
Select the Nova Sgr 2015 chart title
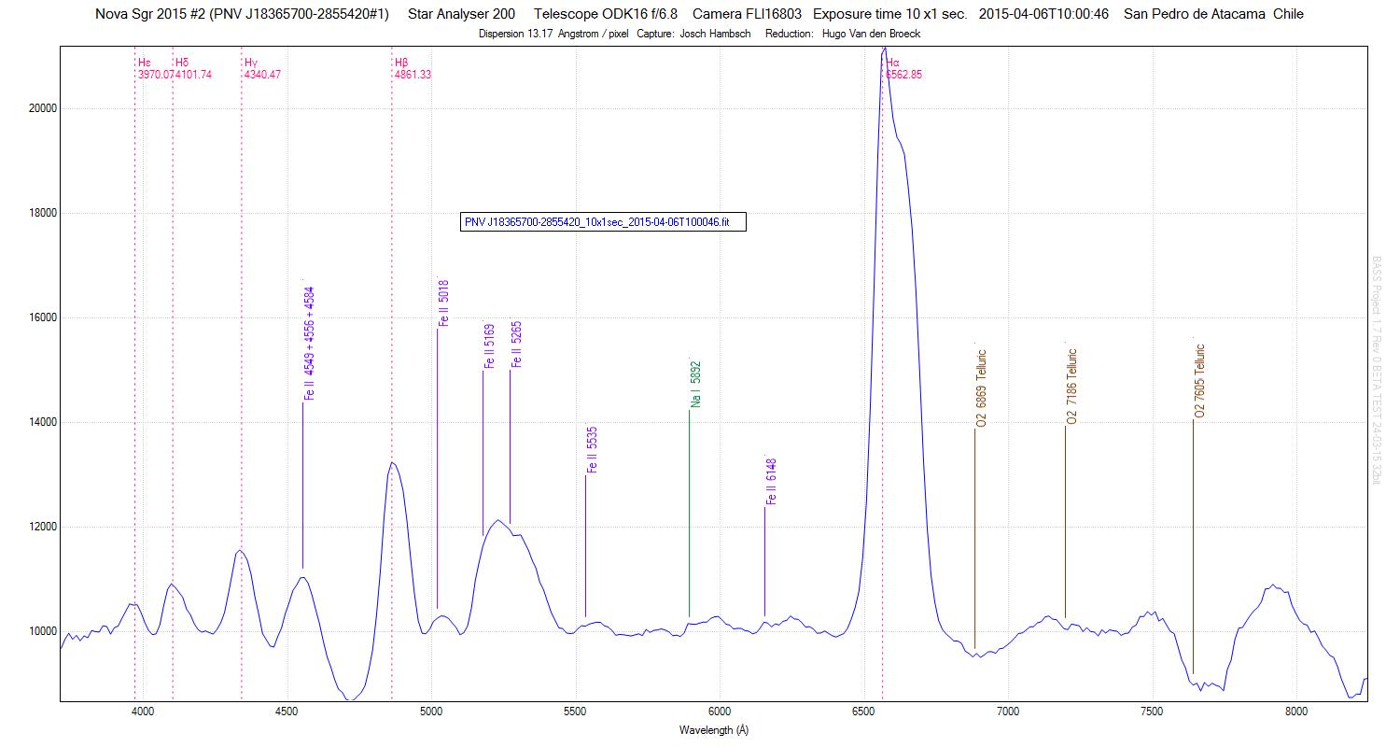243,14
